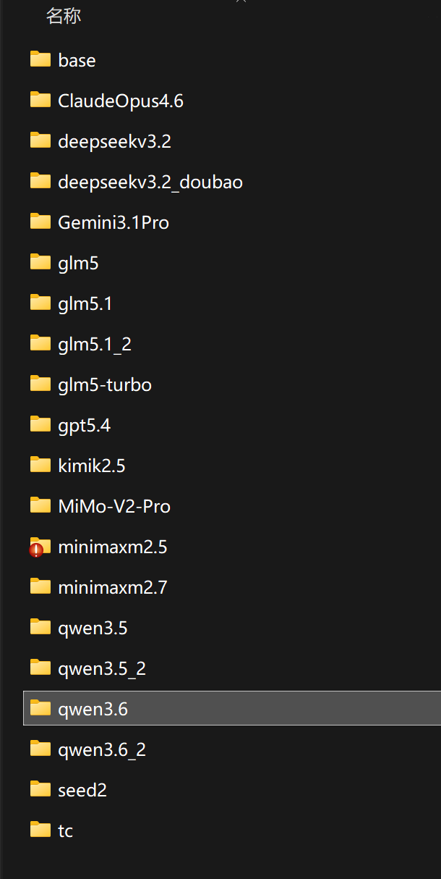Click the base folder icon
The height and width of the screenshot is (879, 441).
(40, 59)
